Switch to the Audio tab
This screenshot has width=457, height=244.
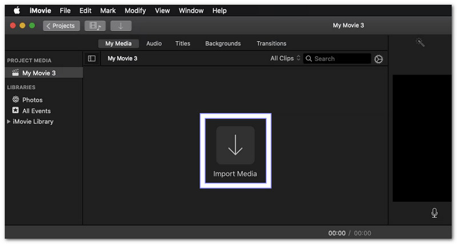(154, 43)
